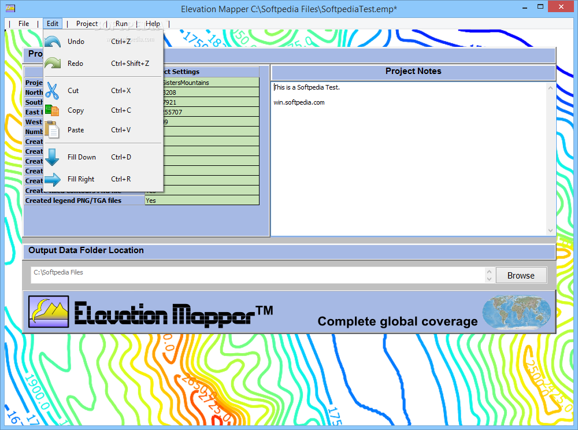Close the Edit menu via Edit tab

pos(53,24)
